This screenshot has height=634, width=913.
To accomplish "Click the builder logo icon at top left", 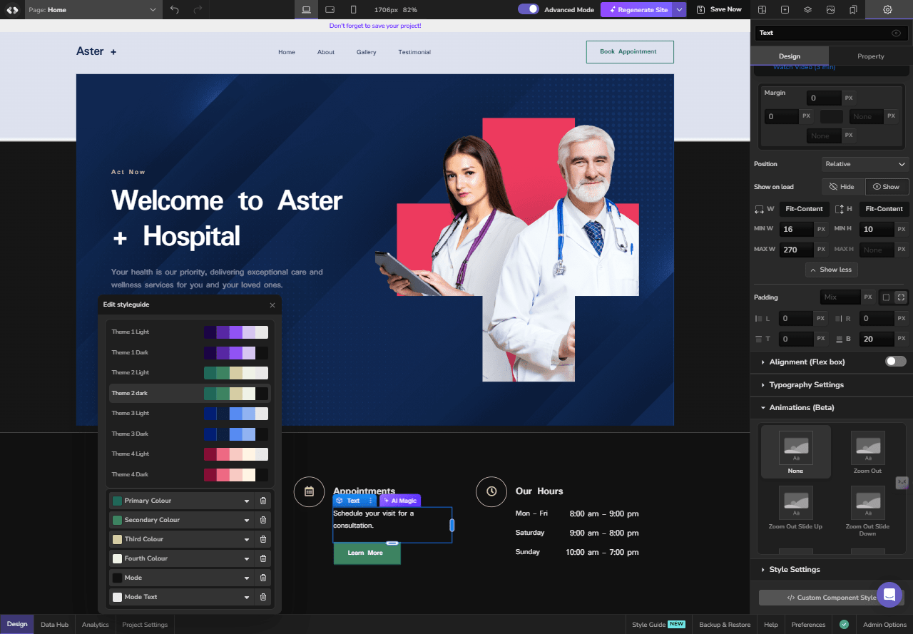I will [12, 9].
